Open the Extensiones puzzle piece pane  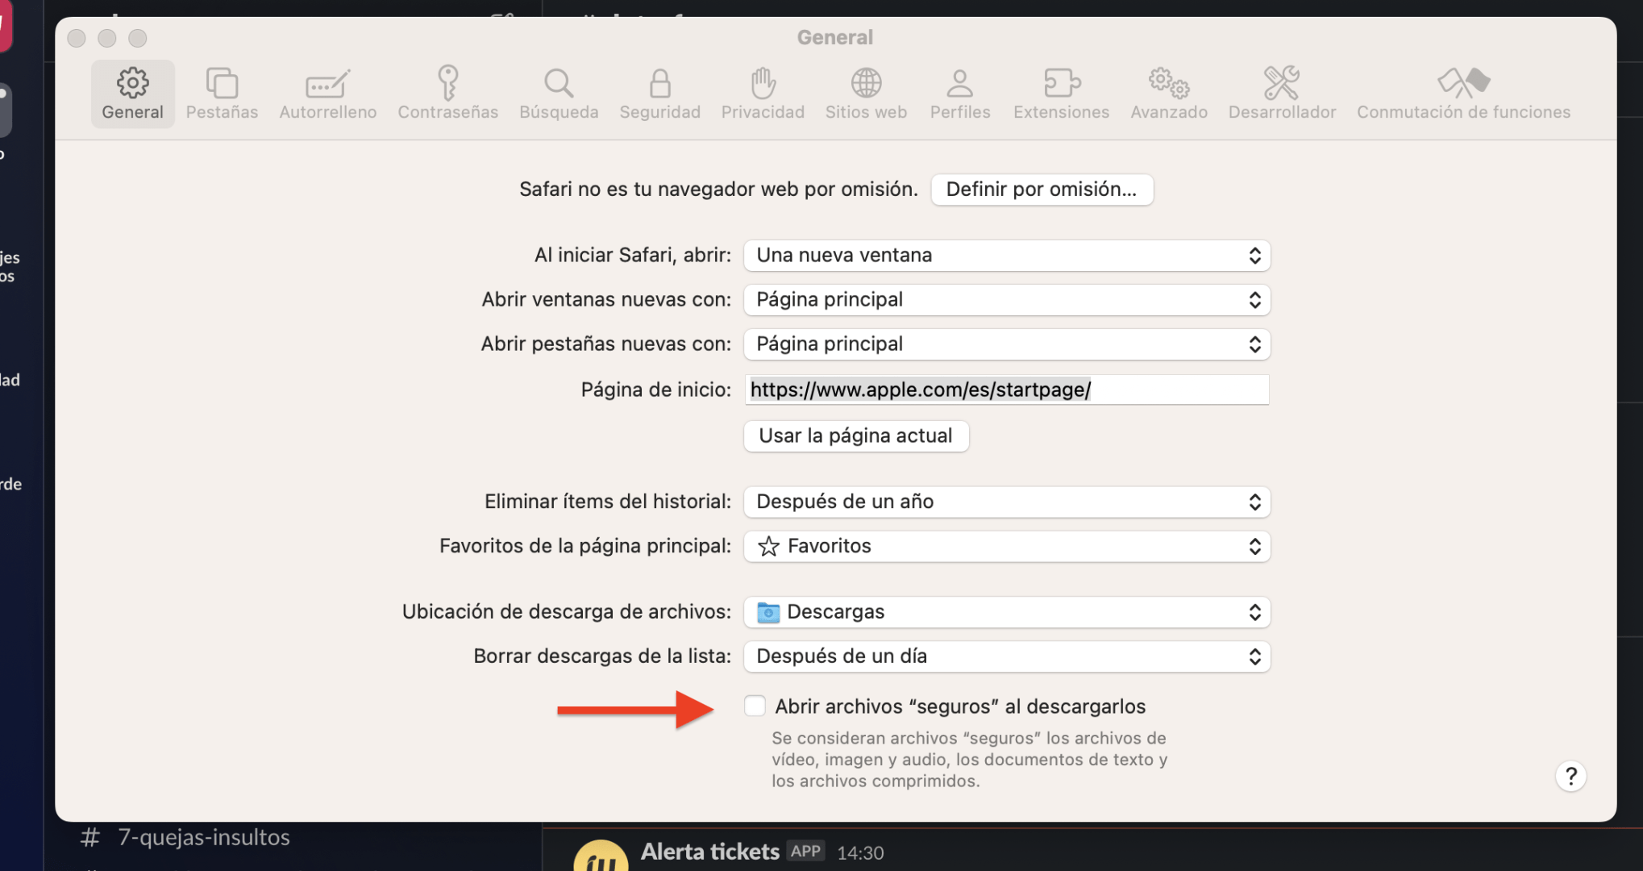click(1061, 94)
